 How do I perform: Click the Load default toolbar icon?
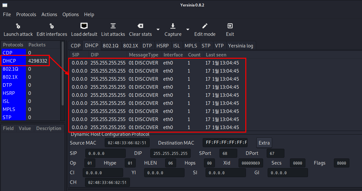[x=84, y=26]
